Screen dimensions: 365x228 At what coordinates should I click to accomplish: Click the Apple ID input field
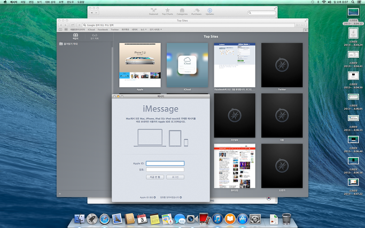[165, 163]
